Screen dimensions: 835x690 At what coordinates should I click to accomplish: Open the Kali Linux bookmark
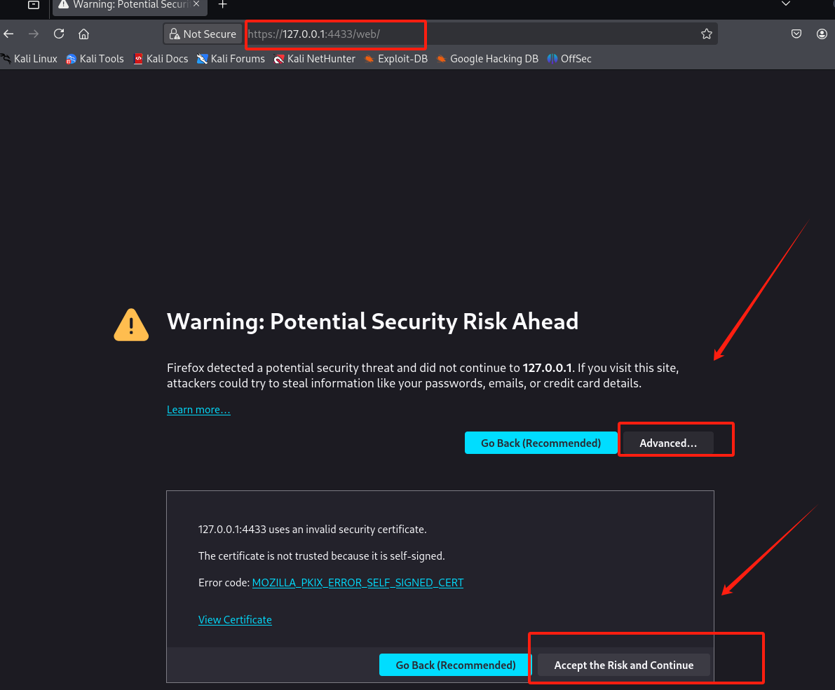coord(29,59)
